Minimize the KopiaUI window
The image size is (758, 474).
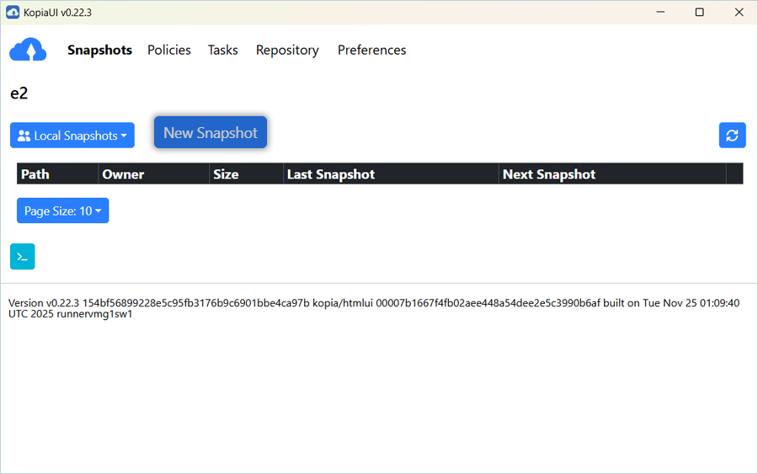tap(659, 13)
